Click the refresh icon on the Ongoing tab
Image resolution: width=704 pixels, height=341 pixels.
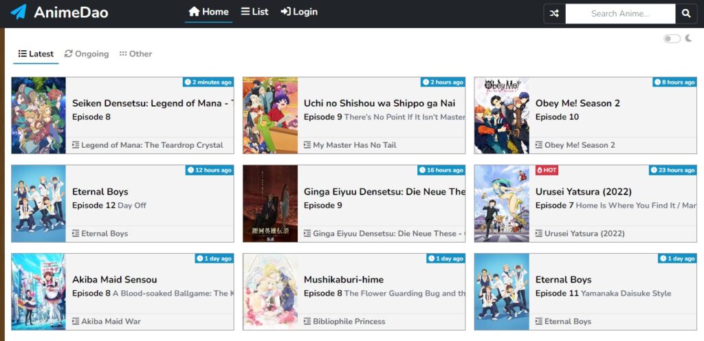tap(68, 54)
